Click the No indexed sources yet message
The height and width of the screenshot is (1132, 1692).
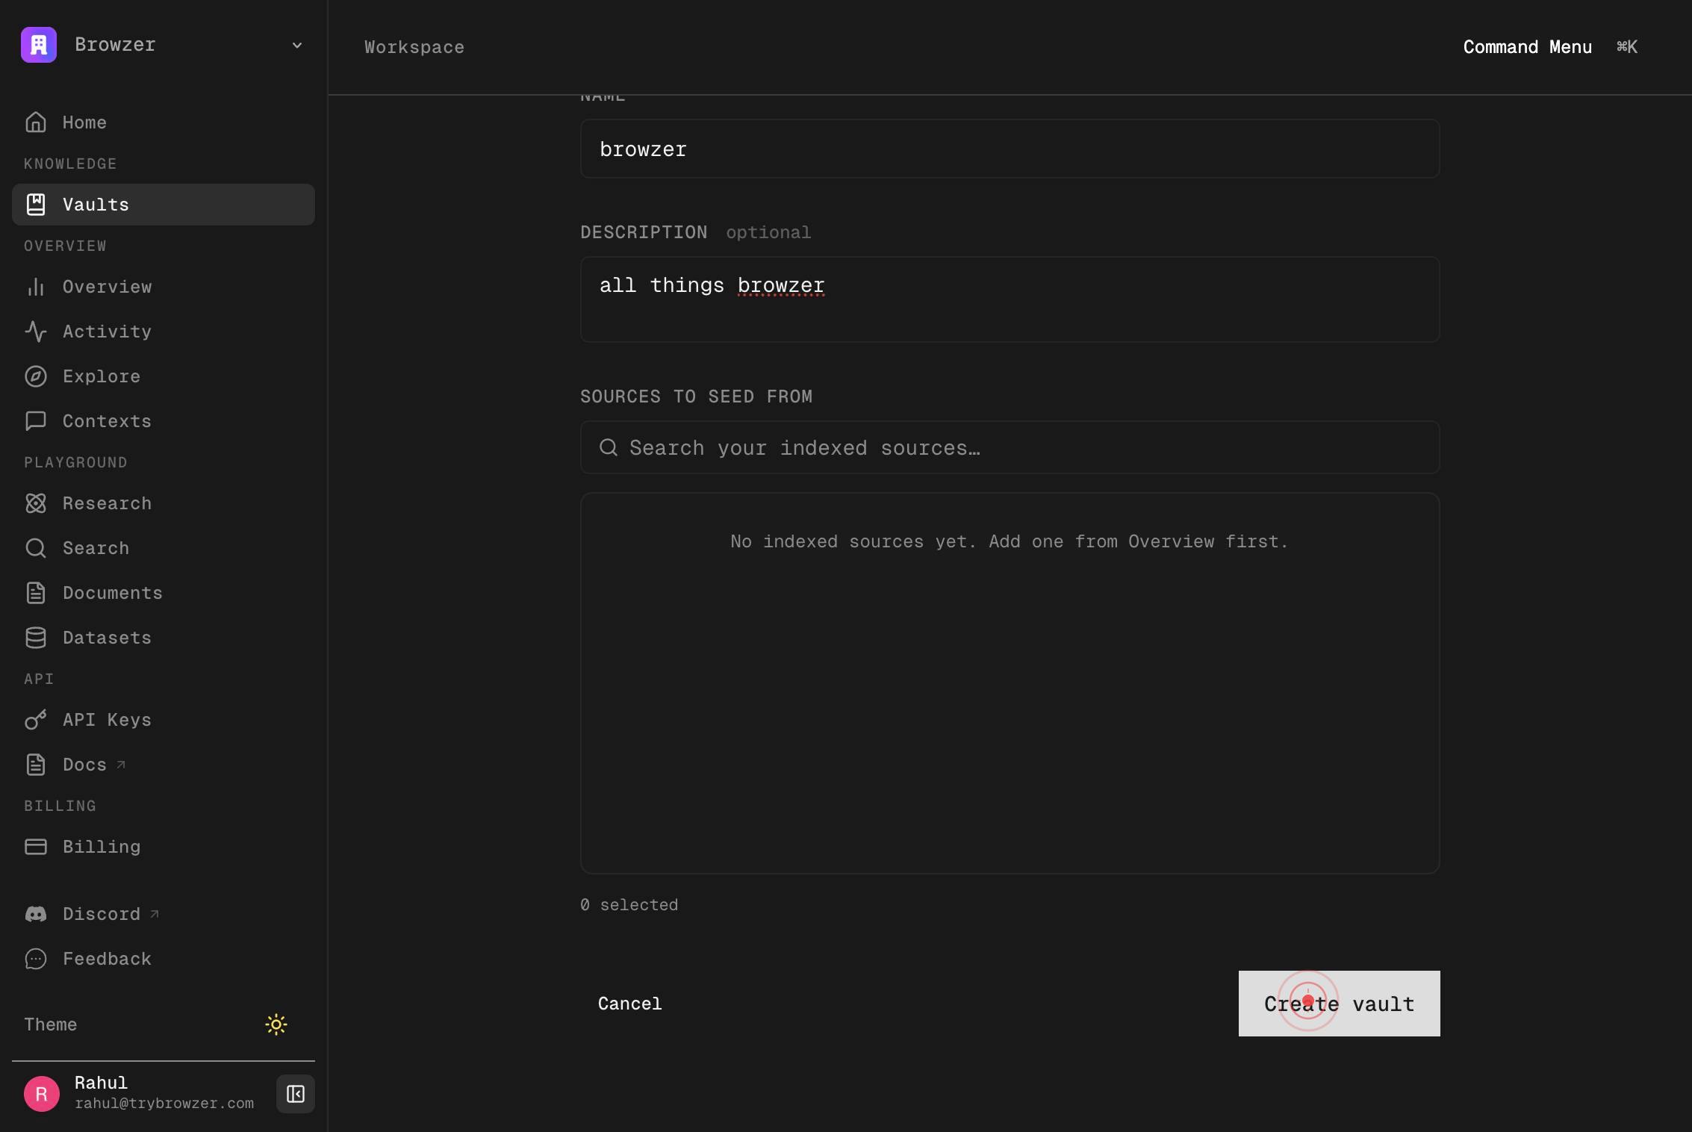coord(1010,541)
